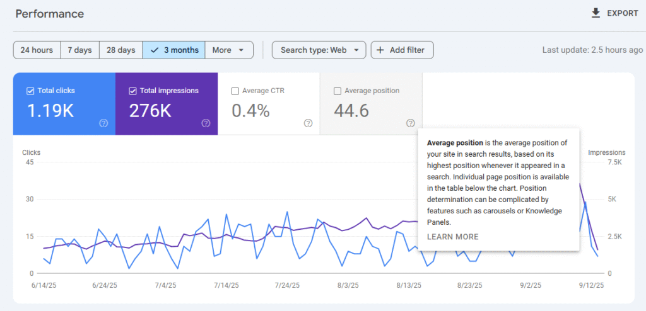The width and height of the screenshot is (646, 311).
Task: Click the EXPORT button label
Action: click(x=622, y=13)
